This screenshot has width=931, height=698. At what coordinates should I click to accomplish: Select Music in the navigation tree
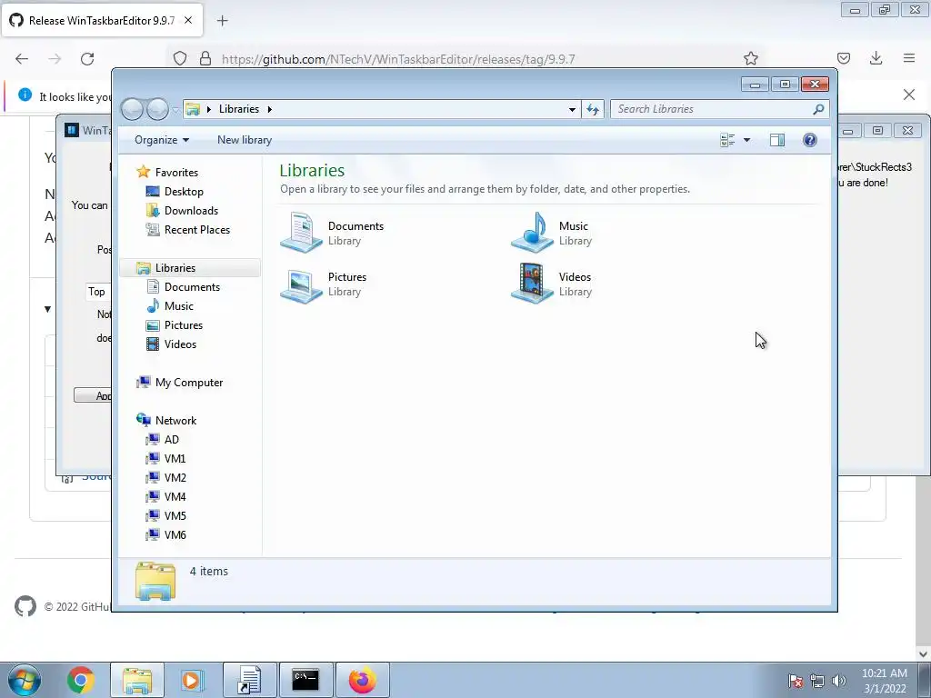179,305
